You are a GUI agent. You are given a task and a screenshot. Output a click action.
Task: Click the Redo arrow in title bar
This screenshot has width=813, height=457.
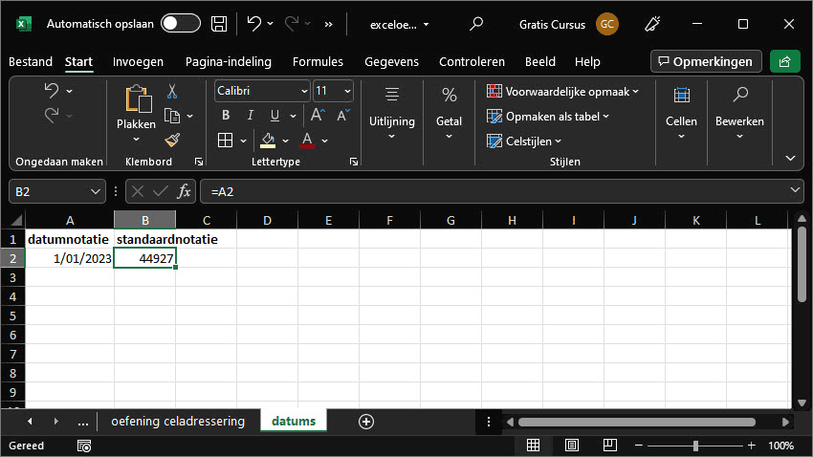(x=292, y=23)
